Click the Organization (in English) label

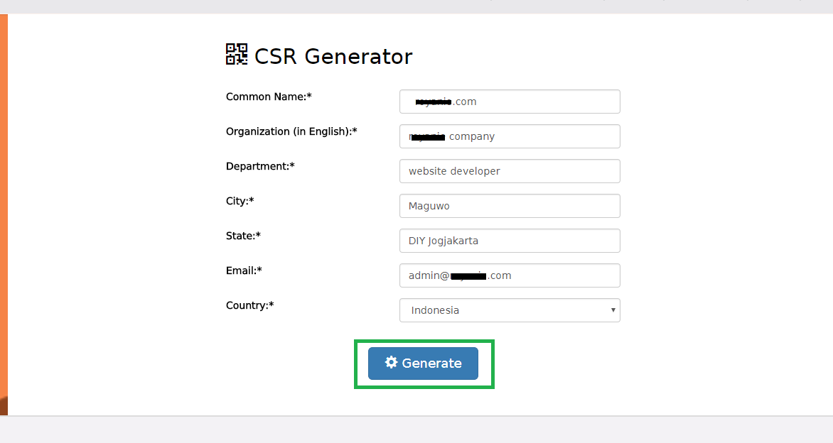tap(291, 131)
